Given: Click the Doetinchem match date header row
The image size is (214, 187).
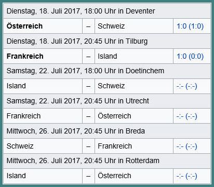Looking at the screenshot, I should click(107, 71).
